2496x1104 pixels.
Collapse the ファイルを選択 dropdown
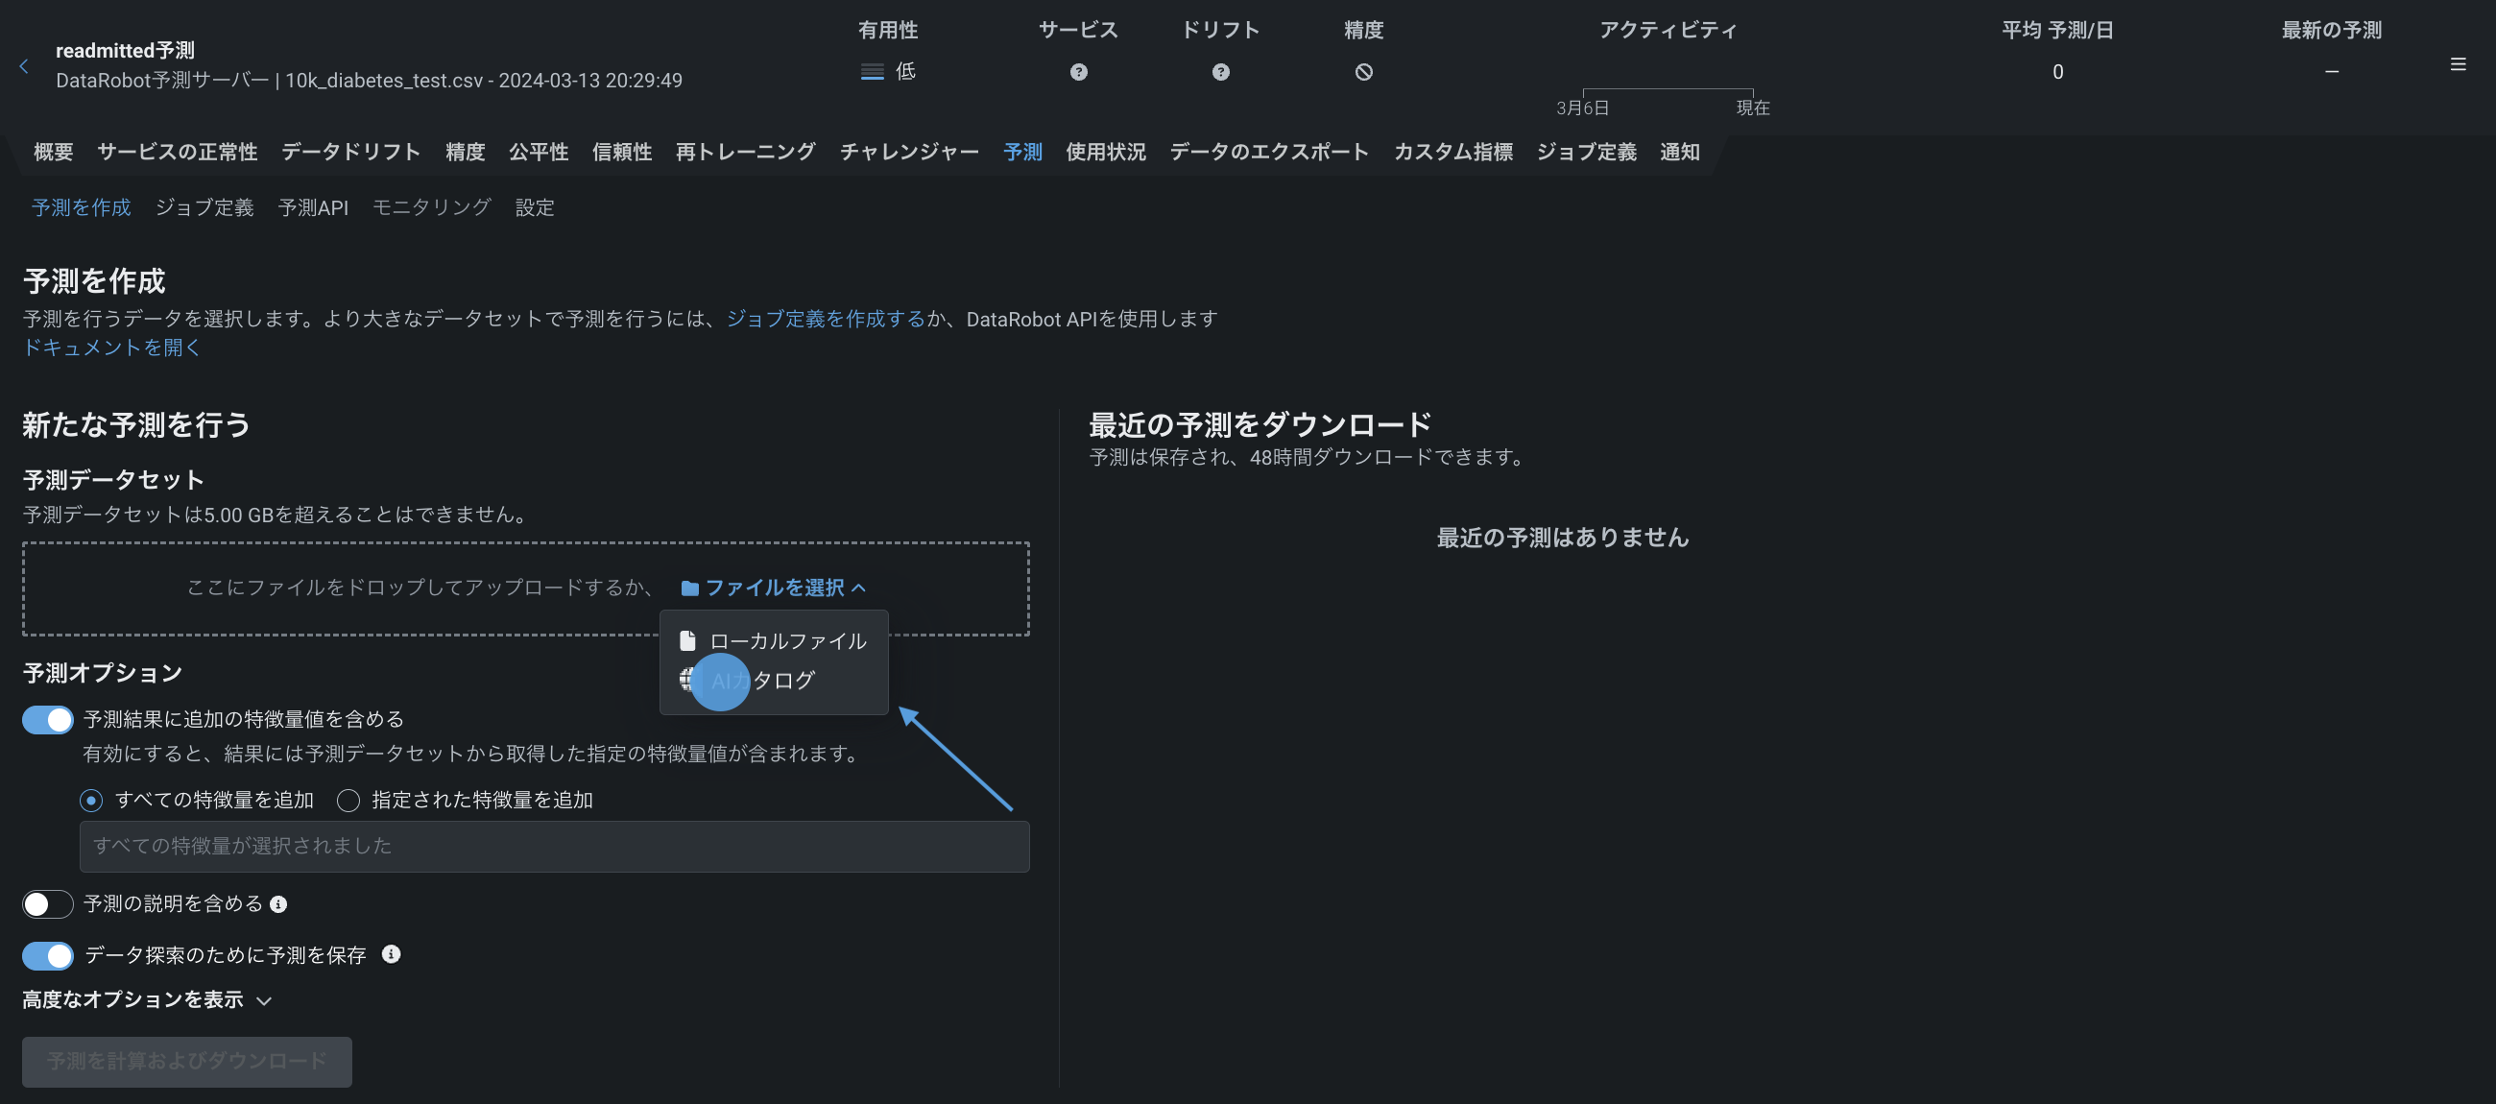(x=773, y=588)
